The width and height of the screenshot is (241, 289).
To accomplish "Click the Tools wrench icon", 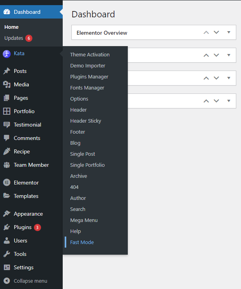I will (7, 254).
